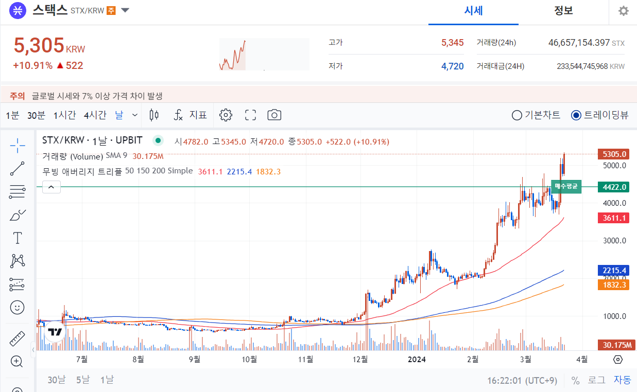Screen dimensions: 637x392
Task: Set date range to 30날
Action: [57, 380]
